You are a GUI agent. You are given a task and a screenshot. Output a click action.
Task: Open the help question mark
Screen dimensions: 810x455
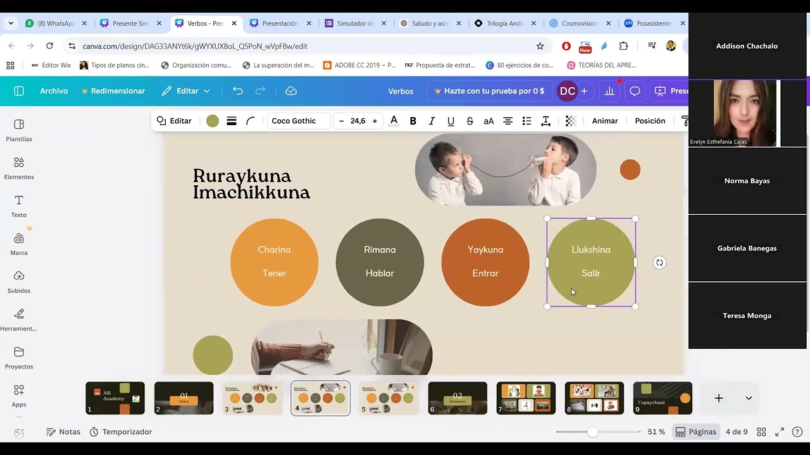tap(797, 432)
